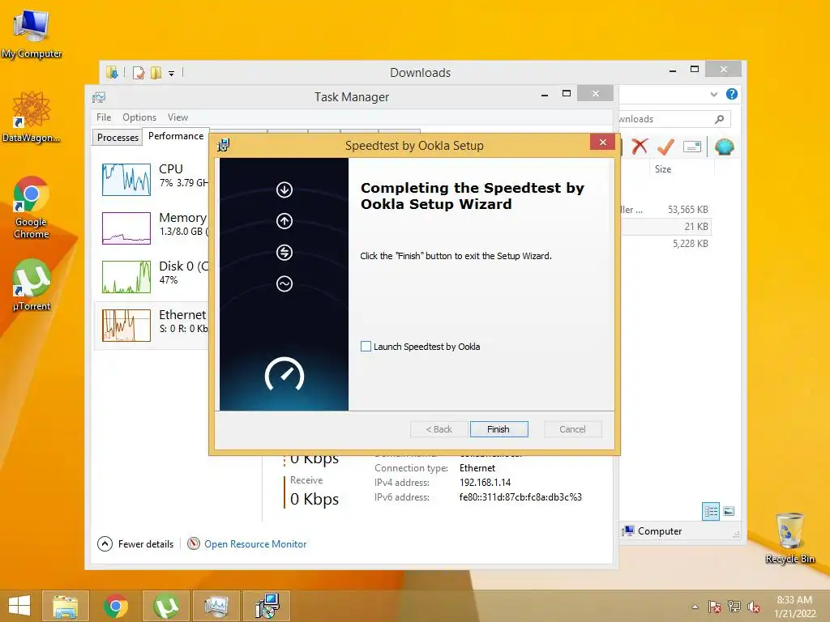Click the Back button in the Setup wizard
This screenshot has width=830, height=622.
[x=439, y=429]
